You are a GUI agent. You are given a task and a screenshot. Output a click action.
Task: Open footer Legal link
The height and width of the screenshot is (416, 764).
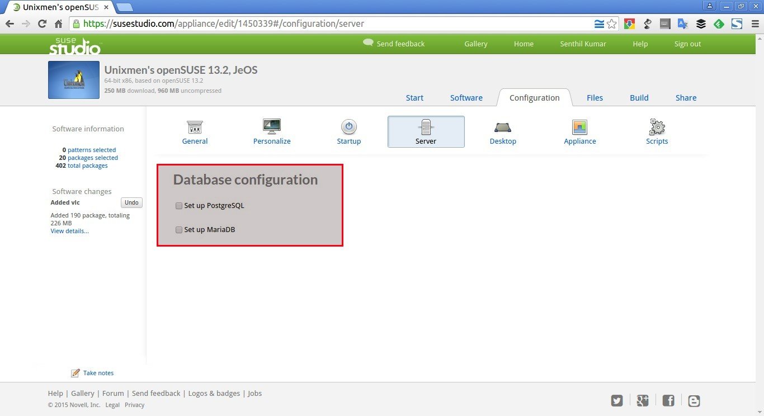click(x=112, y=405)
